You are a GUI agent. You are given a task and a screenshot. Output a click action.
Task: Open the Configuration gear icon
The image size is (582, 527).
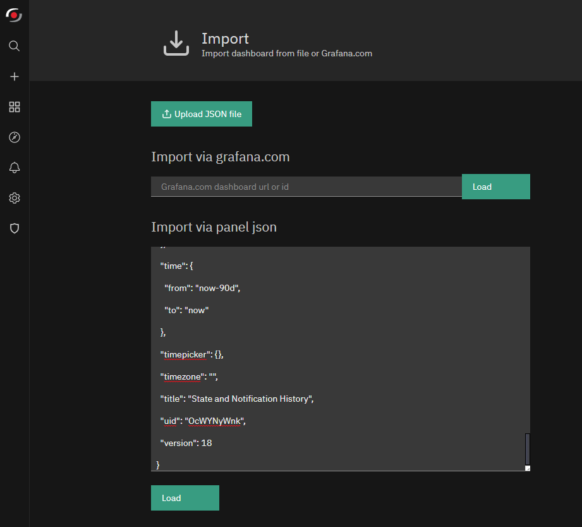click(x=14, y=198)
